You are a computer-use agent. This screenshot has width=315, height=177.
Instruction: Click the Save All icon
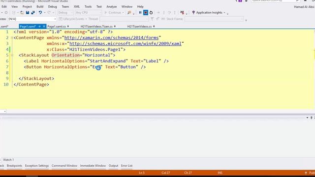click(33, 13)
